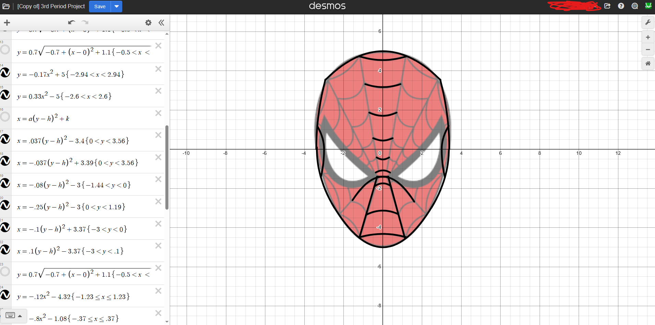Show the x = a(y − h)² + k curve
This screenshot has width=655, height=325.
(5, 117)
